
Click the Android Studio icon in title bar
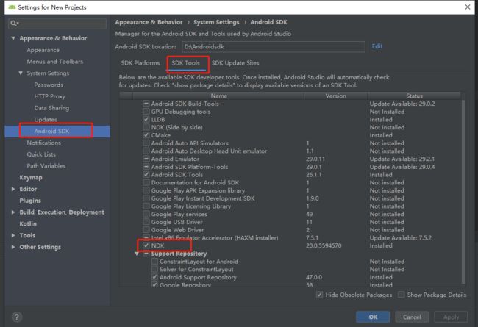pyautogui.click(x=12, y=7)
